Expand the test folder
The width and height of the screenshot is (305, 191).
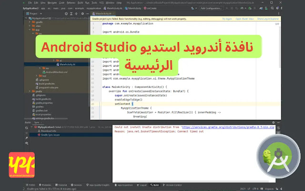click(x=36, y=76)
